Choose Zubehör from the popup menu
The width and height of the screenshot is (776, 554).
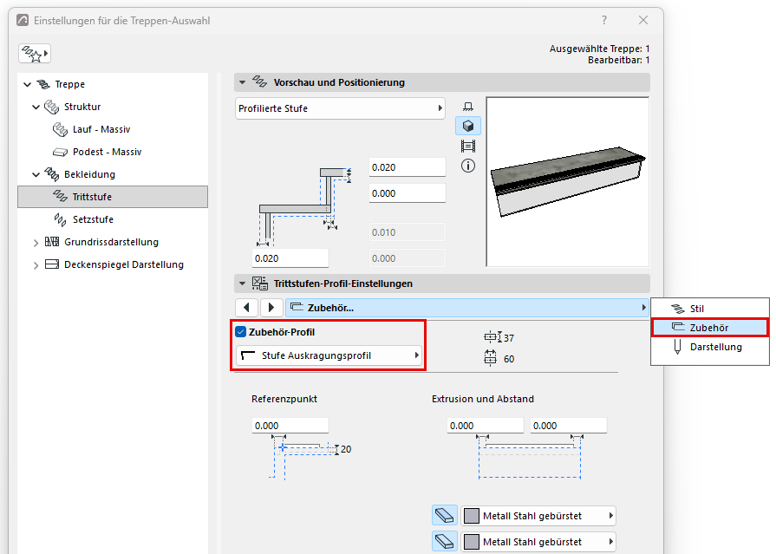[710, 327]
